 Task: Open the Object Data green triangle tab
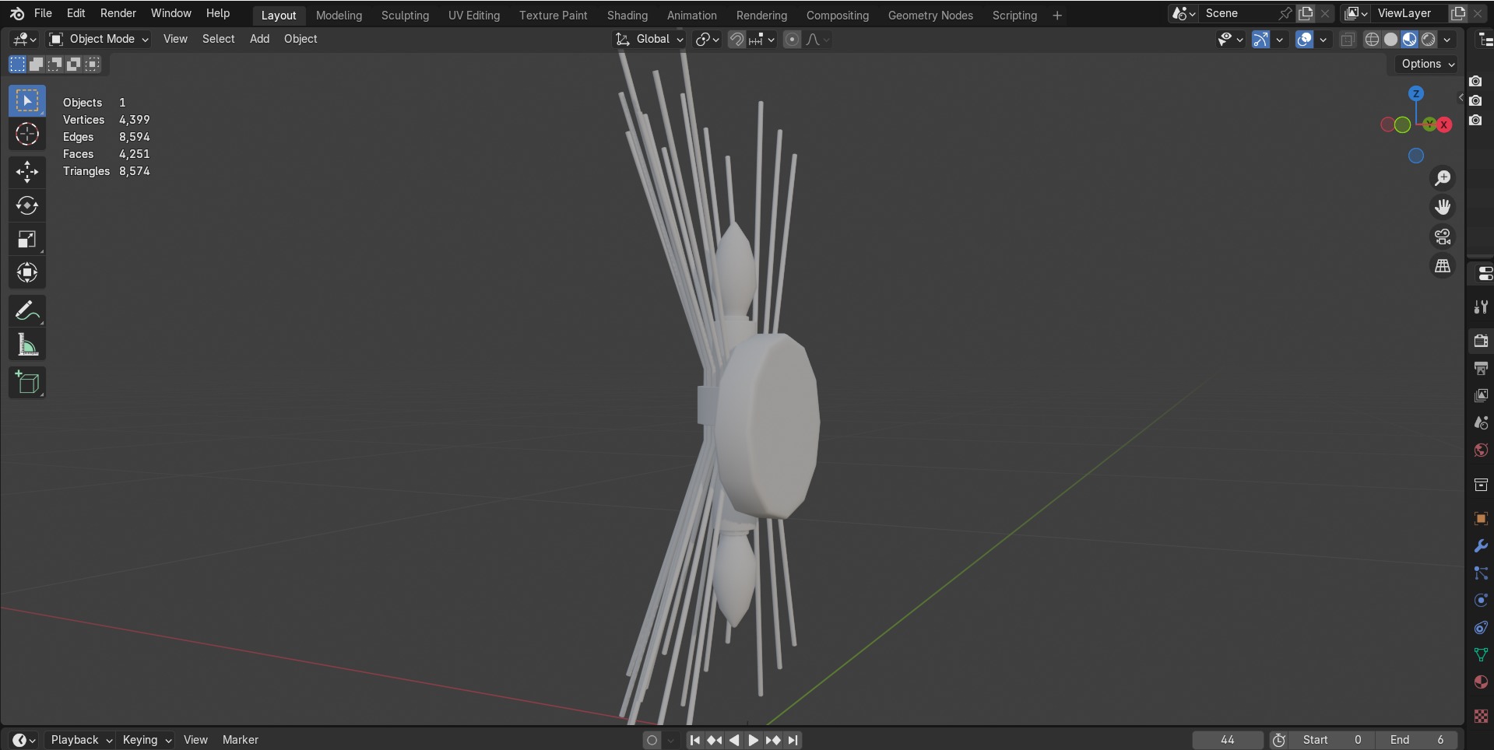pos(1481,655)
